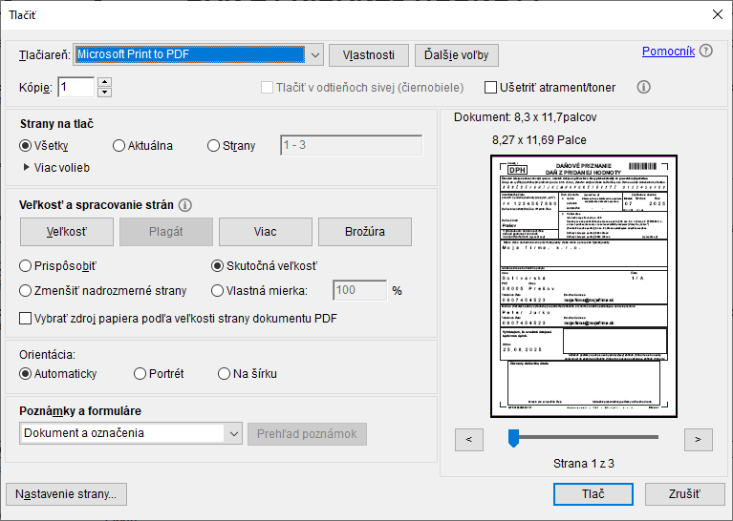733x521 pixels.
Task: Go to previous preview page arrow
Action: [469, 439]
